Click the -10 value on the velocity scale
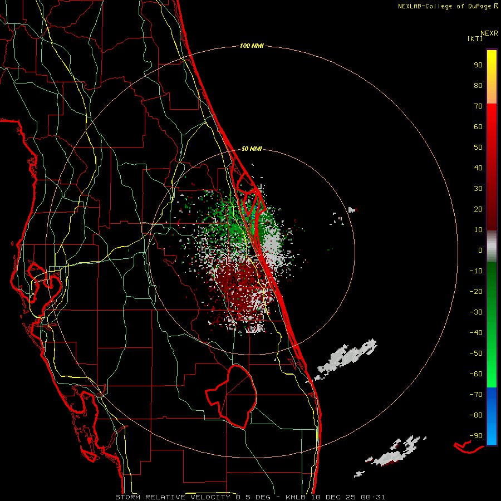The width and height of the screenshot is (501, 501). (x=476, y=271)
